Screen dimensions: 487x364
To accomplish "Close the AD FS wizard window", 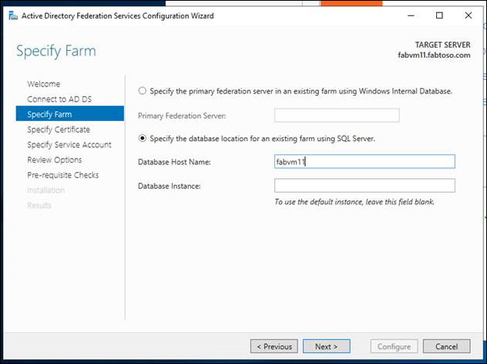I will (469, 15).
